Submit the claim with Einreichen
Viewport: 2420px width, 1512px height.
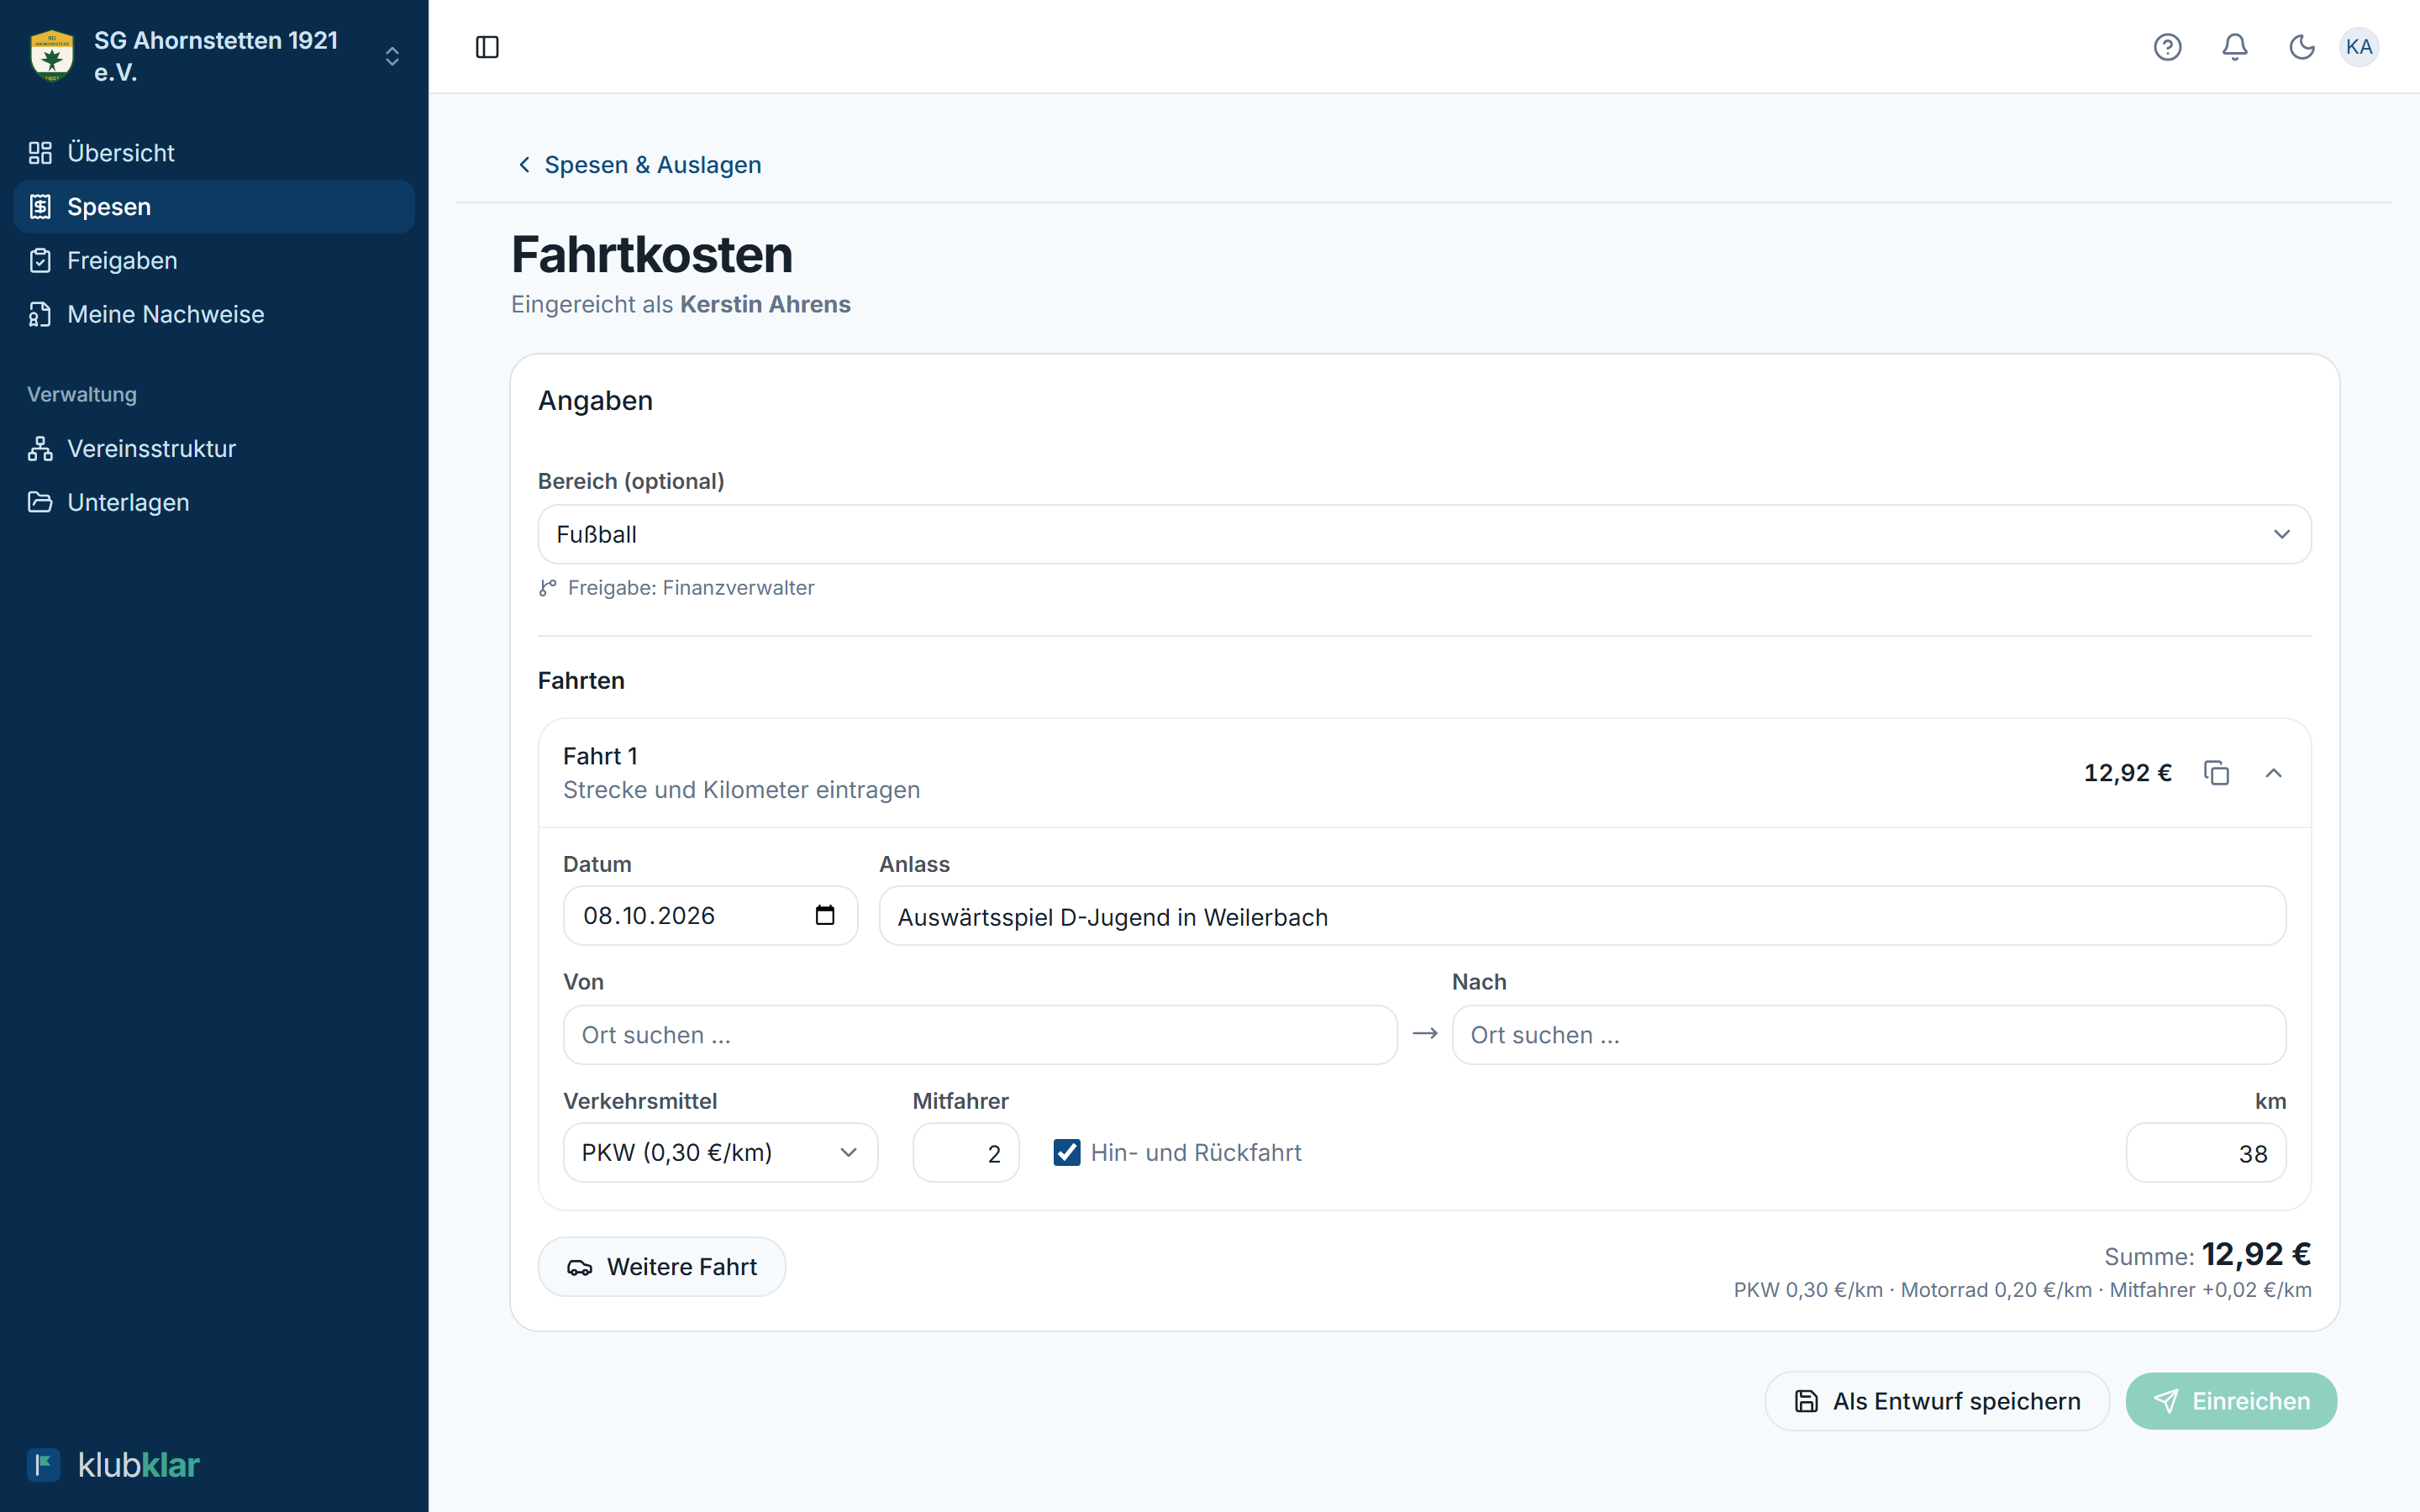point(2231,1401)
